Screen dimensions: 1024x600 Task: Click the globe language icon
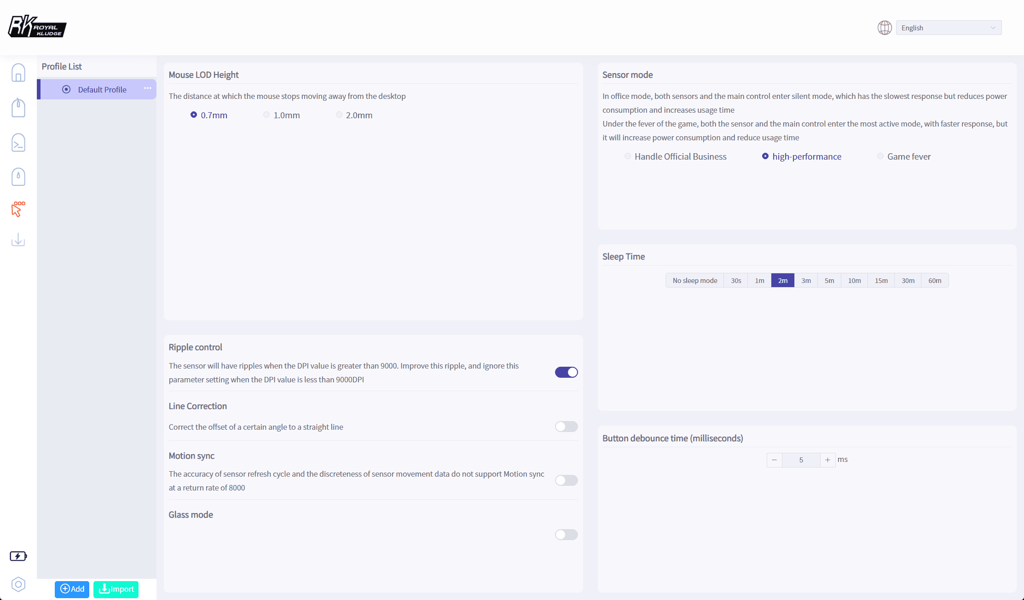coord(885,28)
